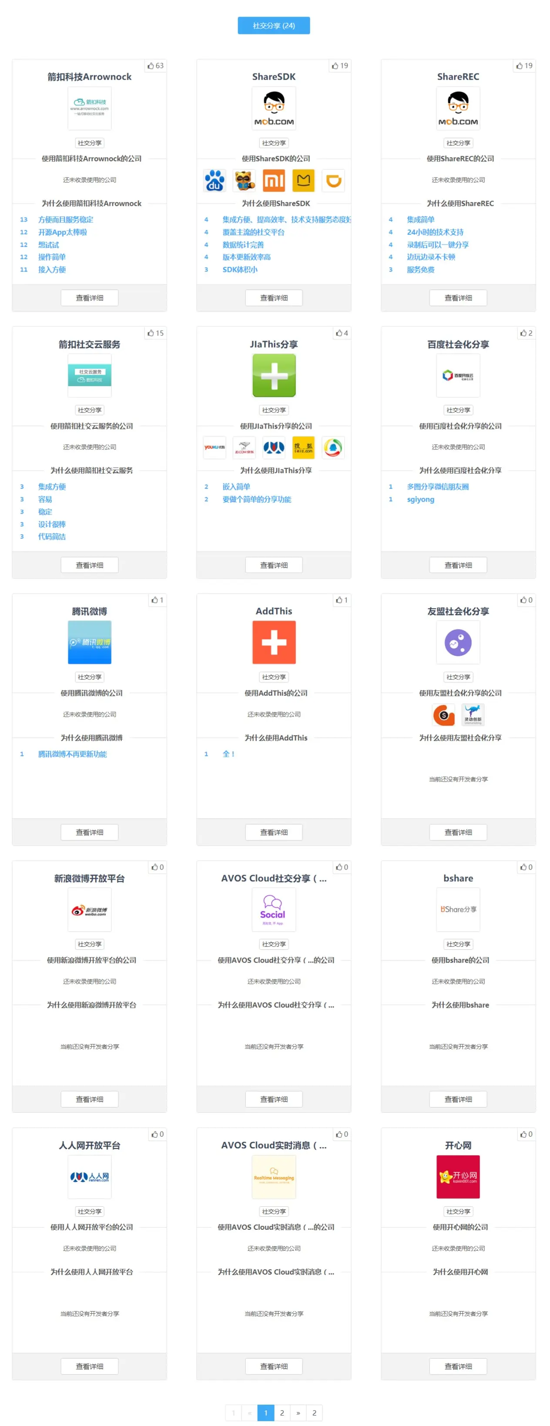The image size is (550, 1426).
Task: Open the red plus AddThis logo
Action: pos(274,642)
